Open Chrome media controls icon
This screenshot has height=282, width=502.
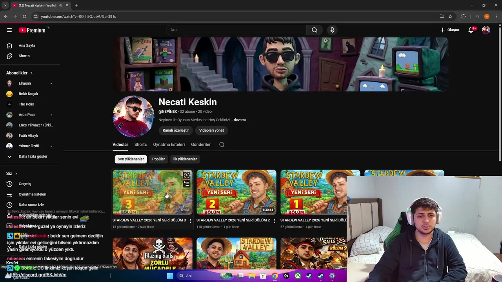tap(477, 16)
